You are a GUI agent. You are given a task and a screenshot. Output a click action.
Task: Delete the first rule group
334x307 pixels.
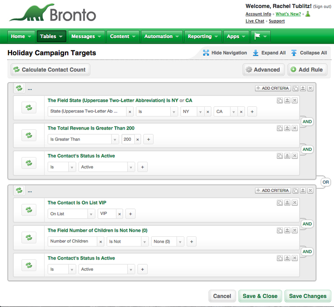[x=310, y=88]
